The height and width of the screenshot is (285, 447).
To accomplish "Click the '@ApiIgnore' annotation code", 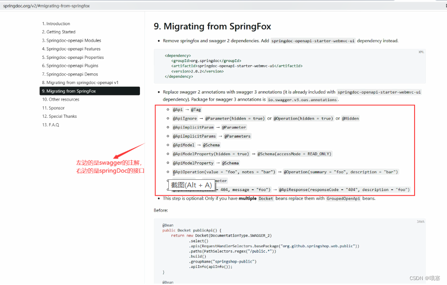I will point(185,118).
